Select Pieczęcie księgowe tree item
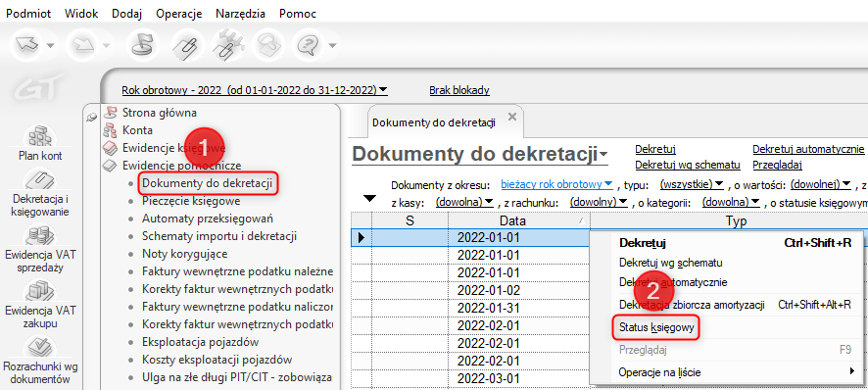This screenshot has height=390, width=868. [190, 201]
